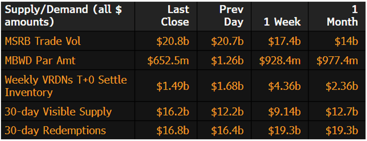
Task: Click the $652.5m MBWD Par Amt value
Action: (168, 60)
